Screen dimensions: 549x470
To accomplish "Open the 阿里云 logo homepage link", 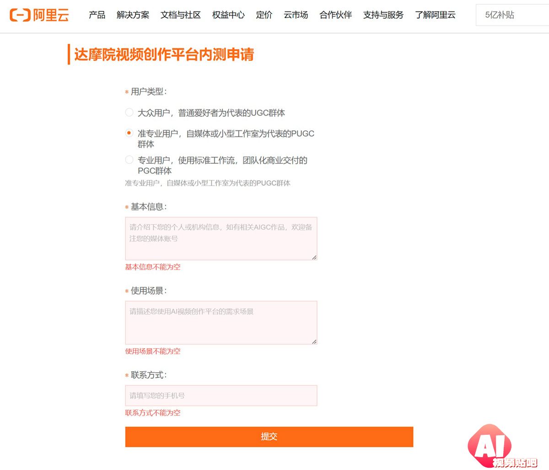I will (39, 15).
